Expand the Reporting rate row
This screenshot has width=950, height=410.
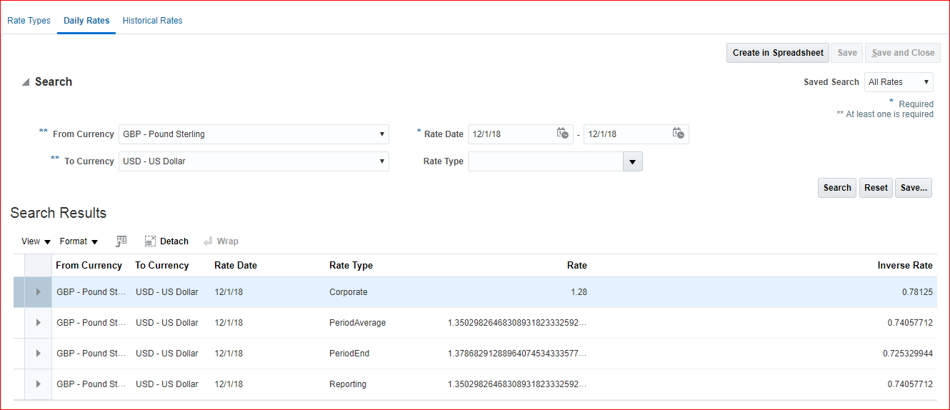(x=38, y=384)
